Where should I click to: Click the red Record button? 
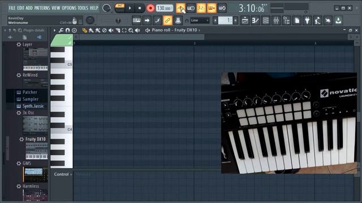150,8
